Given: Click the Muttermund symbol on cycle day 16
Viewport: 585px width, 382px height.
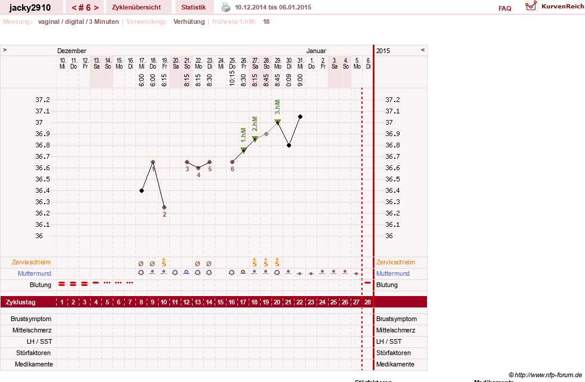Looking at the screenshot, I should 232,273.
